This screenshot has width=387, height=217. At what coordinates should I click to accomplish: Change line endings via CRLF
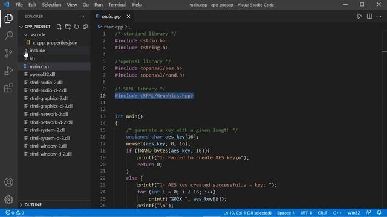pos(322,213)
